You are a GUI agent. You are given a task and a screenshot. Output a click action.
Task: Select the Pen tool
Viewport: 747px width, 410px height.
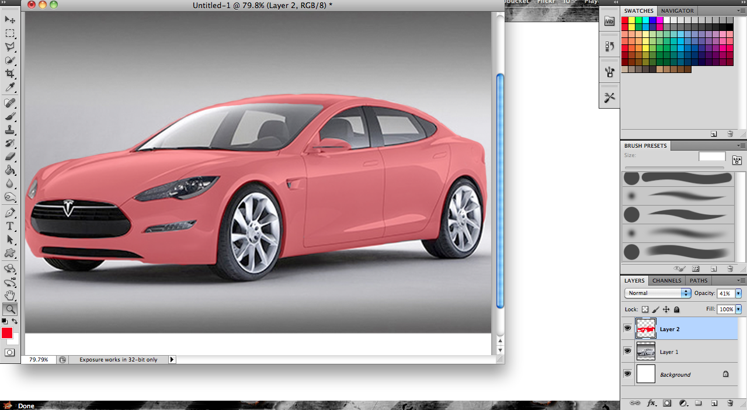(10, 213)
